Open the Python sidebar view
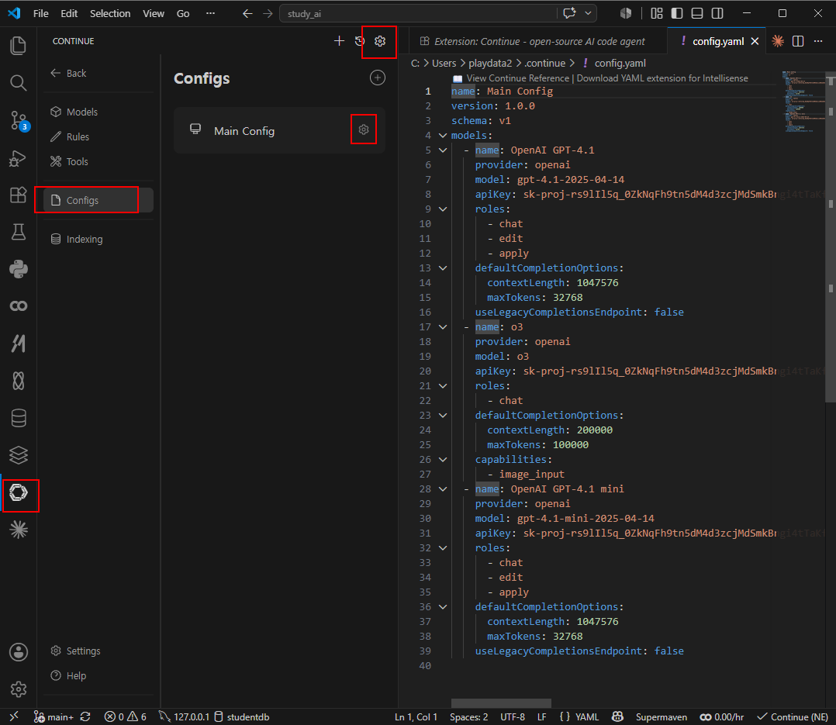Image resolution: width=836 pixels, height=725 pixels. pos(18,269)
